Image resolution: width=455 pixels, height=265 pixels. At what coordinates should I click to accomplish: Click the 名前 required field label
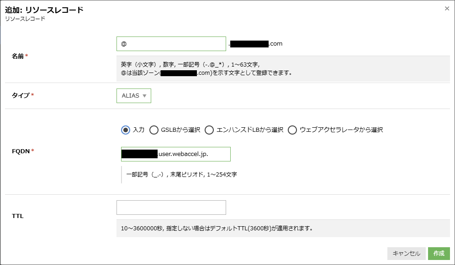[20, 56]
